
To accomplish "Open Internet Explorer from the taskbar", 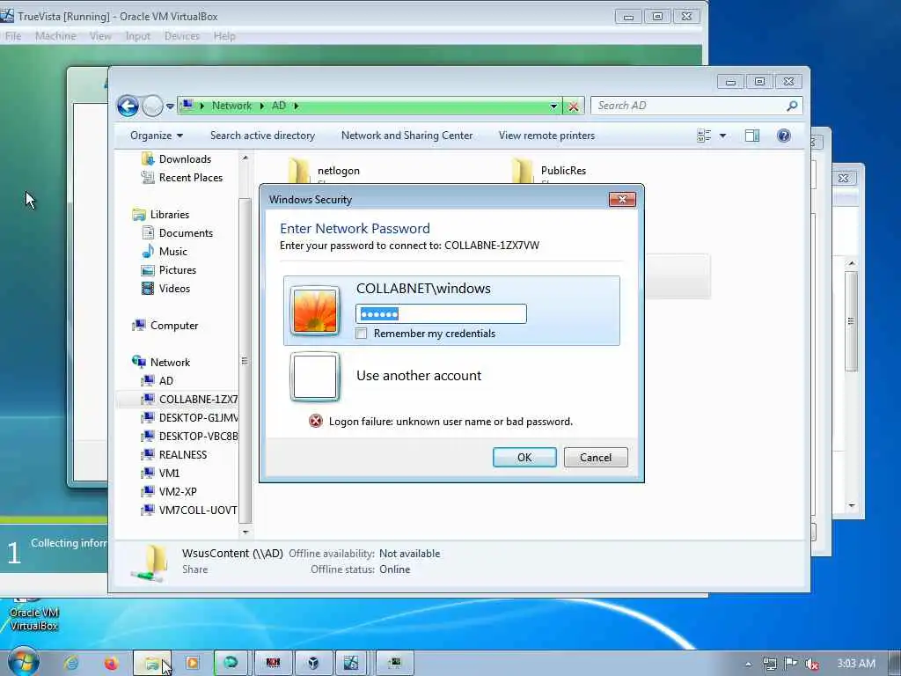I will click(x=71, y=664).
